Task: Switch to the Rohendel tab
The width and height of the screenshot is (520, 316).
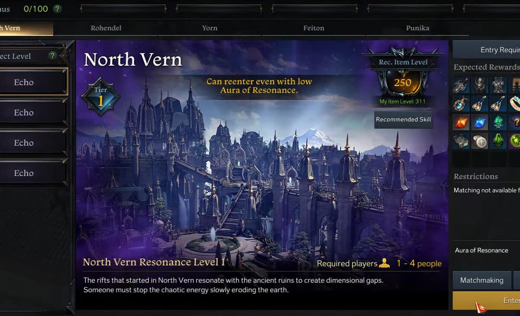Action: (x=106, y=28)
